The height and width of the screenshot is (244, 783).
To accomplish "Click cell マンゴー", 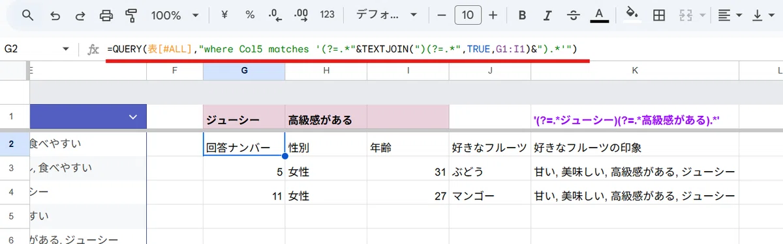I will click(x=490, y=193).
